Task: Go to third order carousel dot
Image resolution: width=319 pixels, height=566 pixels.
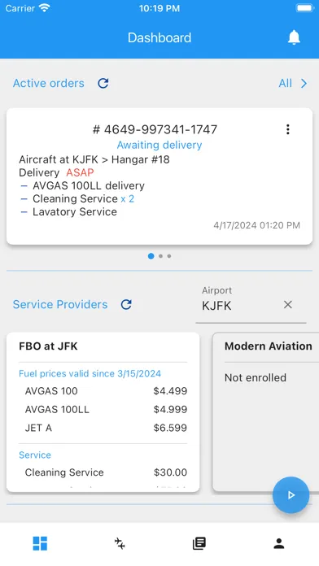Action: point(169,256)
